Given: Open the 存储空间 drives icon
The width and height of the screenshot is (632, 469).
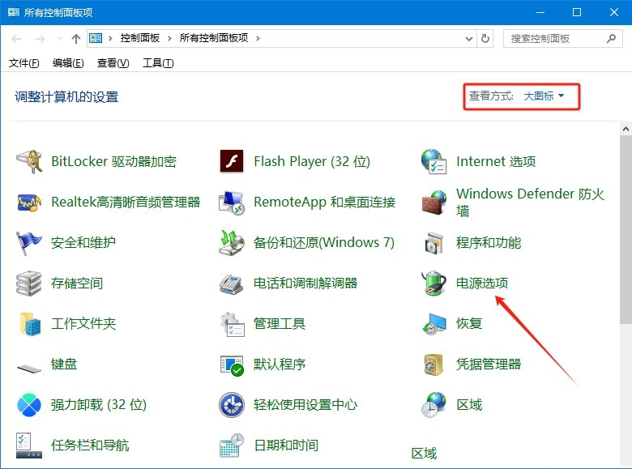Looking at the screenshot, I should point(28,284).
